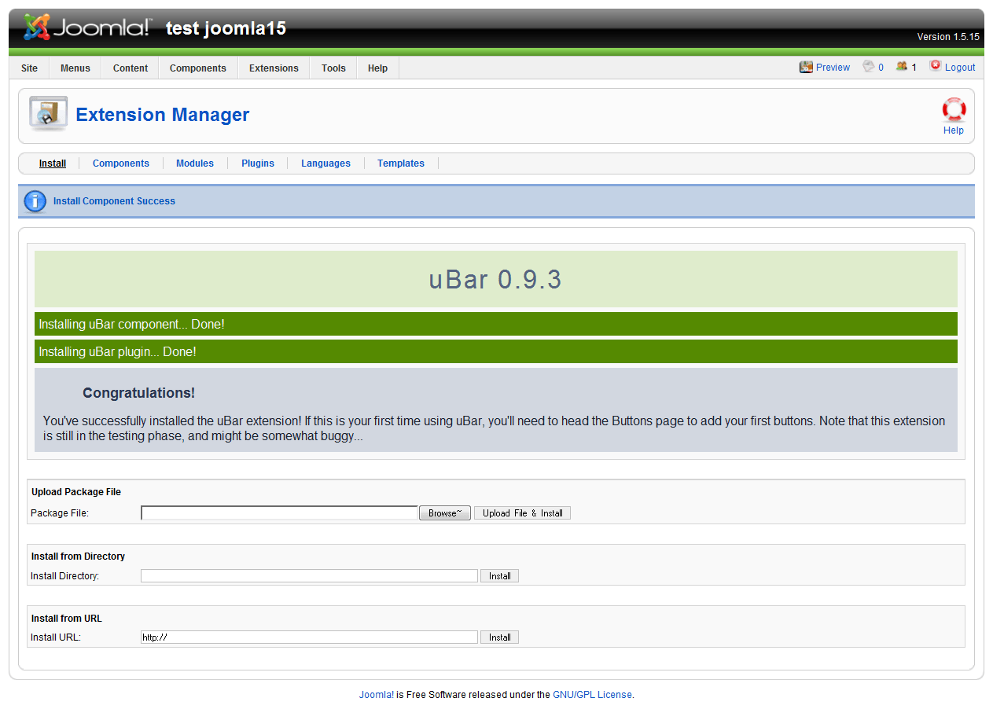Click the Browse button

[445, 513]
